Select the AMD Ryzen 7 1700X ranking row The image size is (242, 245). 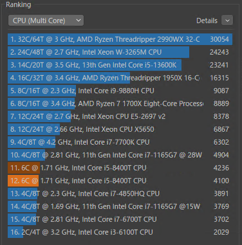120,104
